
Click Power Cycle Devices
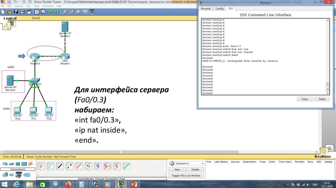39,157
